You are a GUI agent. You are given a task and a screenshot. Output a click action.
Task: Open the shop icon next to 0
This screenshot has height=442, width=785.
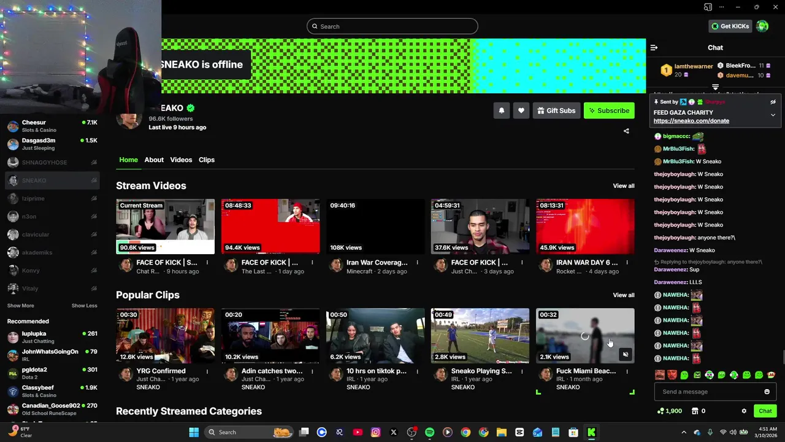pyautogui.click(x=695, y=411)
